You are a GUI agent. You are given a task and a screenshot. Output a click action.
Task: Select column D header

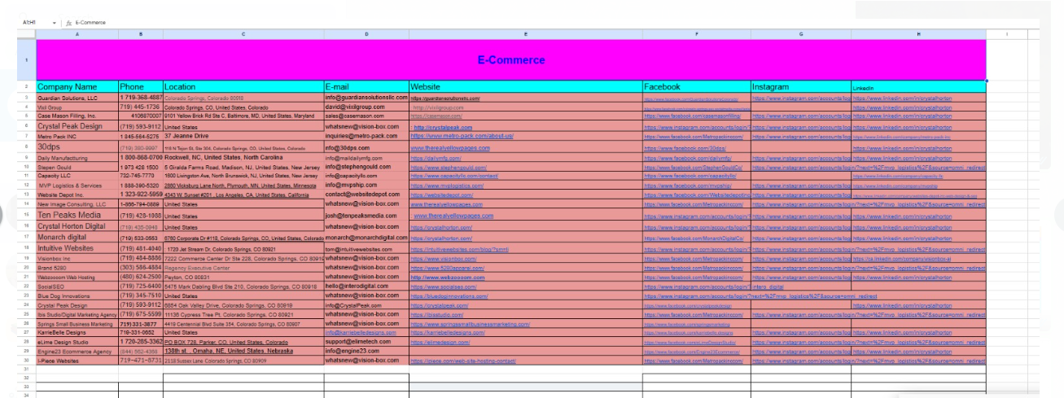coord(366,33)
